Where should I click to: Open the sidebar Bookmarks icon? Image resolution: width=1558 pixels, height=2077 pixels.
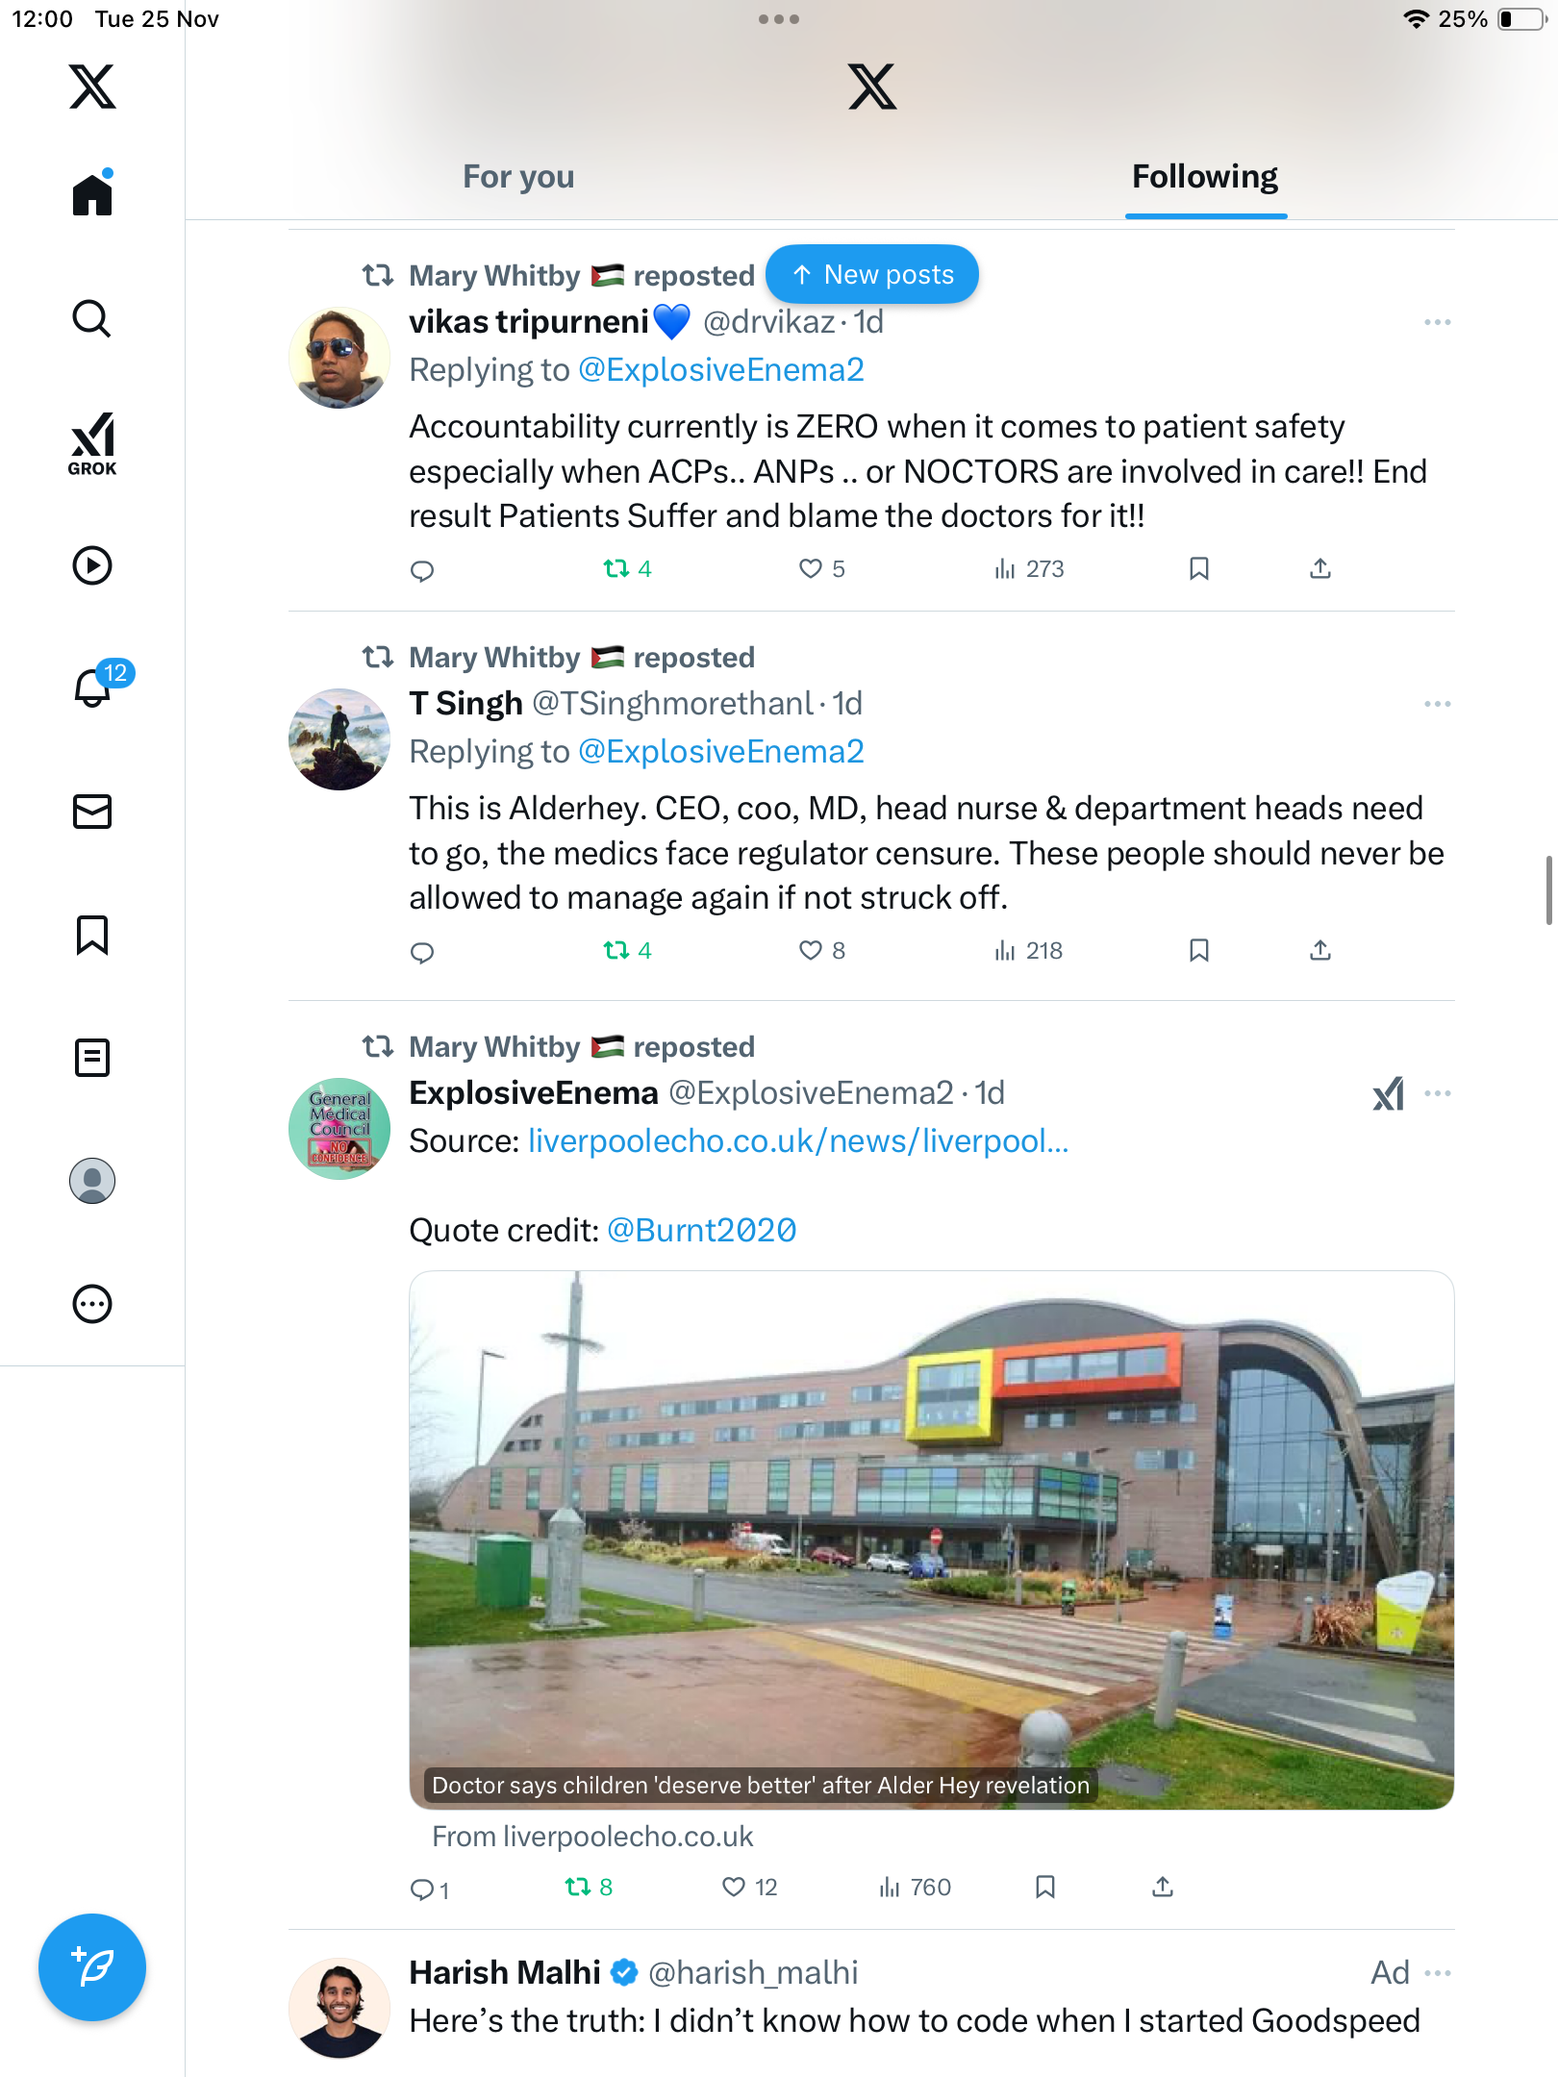[x=92, y=935]
